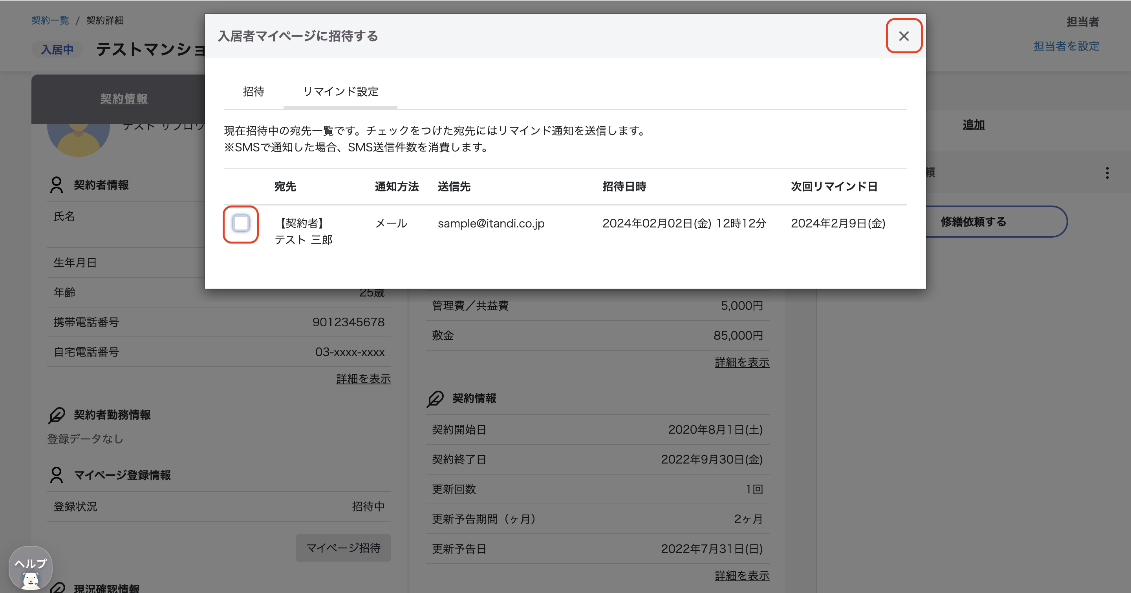
Task: Click the invite date 2024年02月02日(金) 12時12分
Action: tap(684, 223)
